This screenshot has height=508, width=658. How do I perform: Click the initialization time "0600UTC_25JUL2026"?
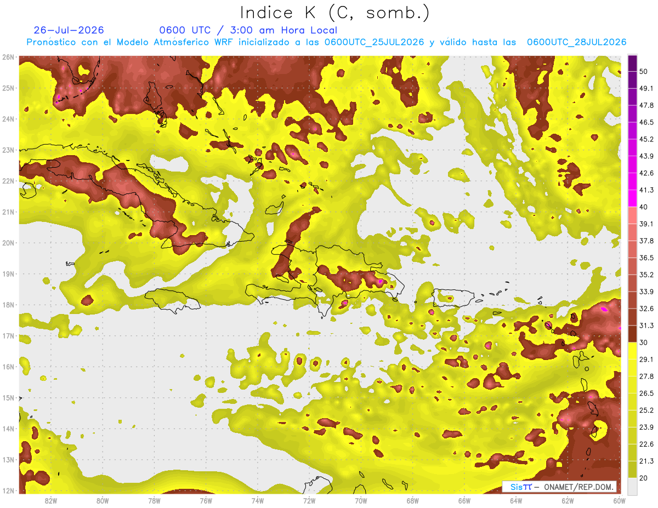[376, 42]
